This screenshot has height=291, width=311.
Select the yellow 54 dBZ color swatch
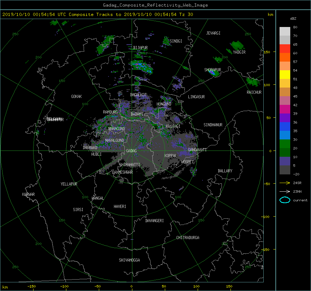click(x=285, y=74)
